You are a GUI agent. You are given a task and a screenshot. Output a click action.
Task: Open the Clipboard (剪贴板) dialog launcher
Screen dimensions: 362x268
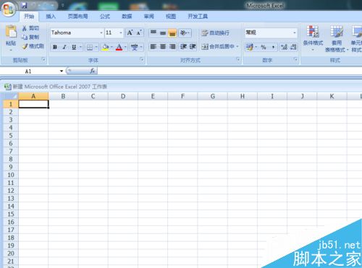coord(43,59)
